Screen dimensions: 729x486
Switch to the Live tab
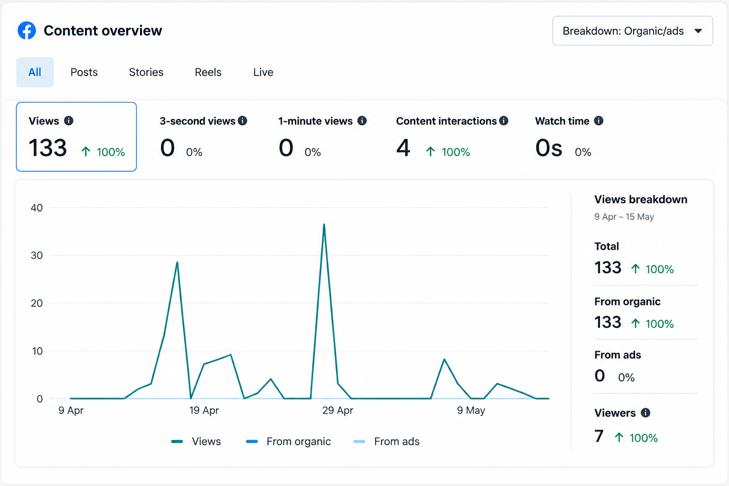[263, 72]
